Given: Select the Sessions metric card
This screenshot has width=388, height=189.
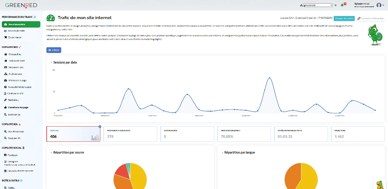Looking at the screenshot, I should pyautogui.click(x=73, y=134).
